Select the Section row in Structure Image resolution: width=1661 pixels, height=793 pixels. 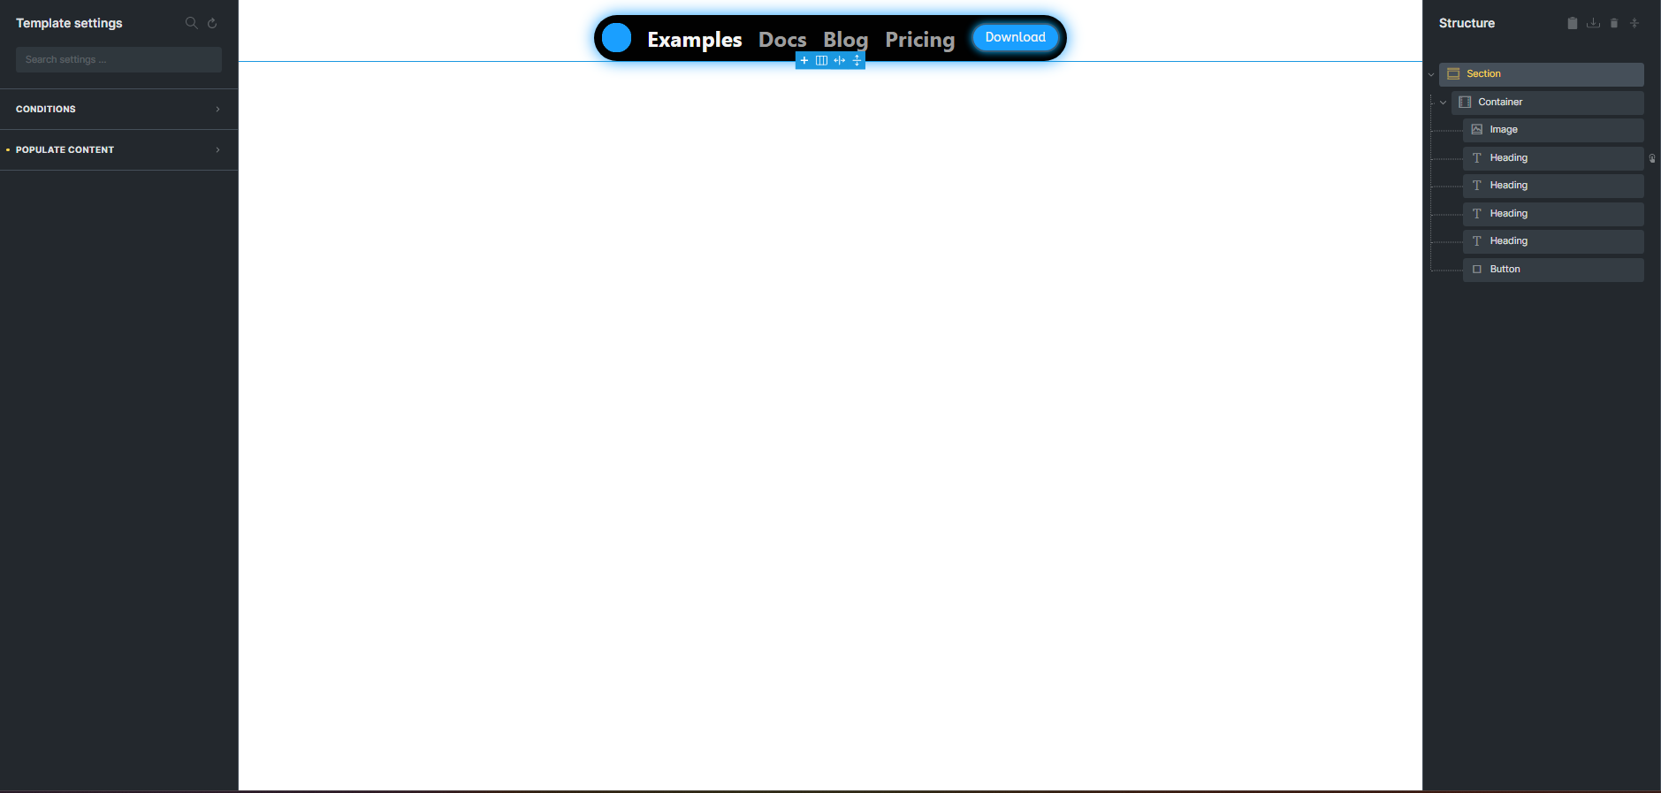[1542, 74]
